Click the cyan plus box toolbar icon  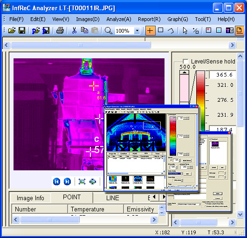pyautogui.click(x=219, y=30)
